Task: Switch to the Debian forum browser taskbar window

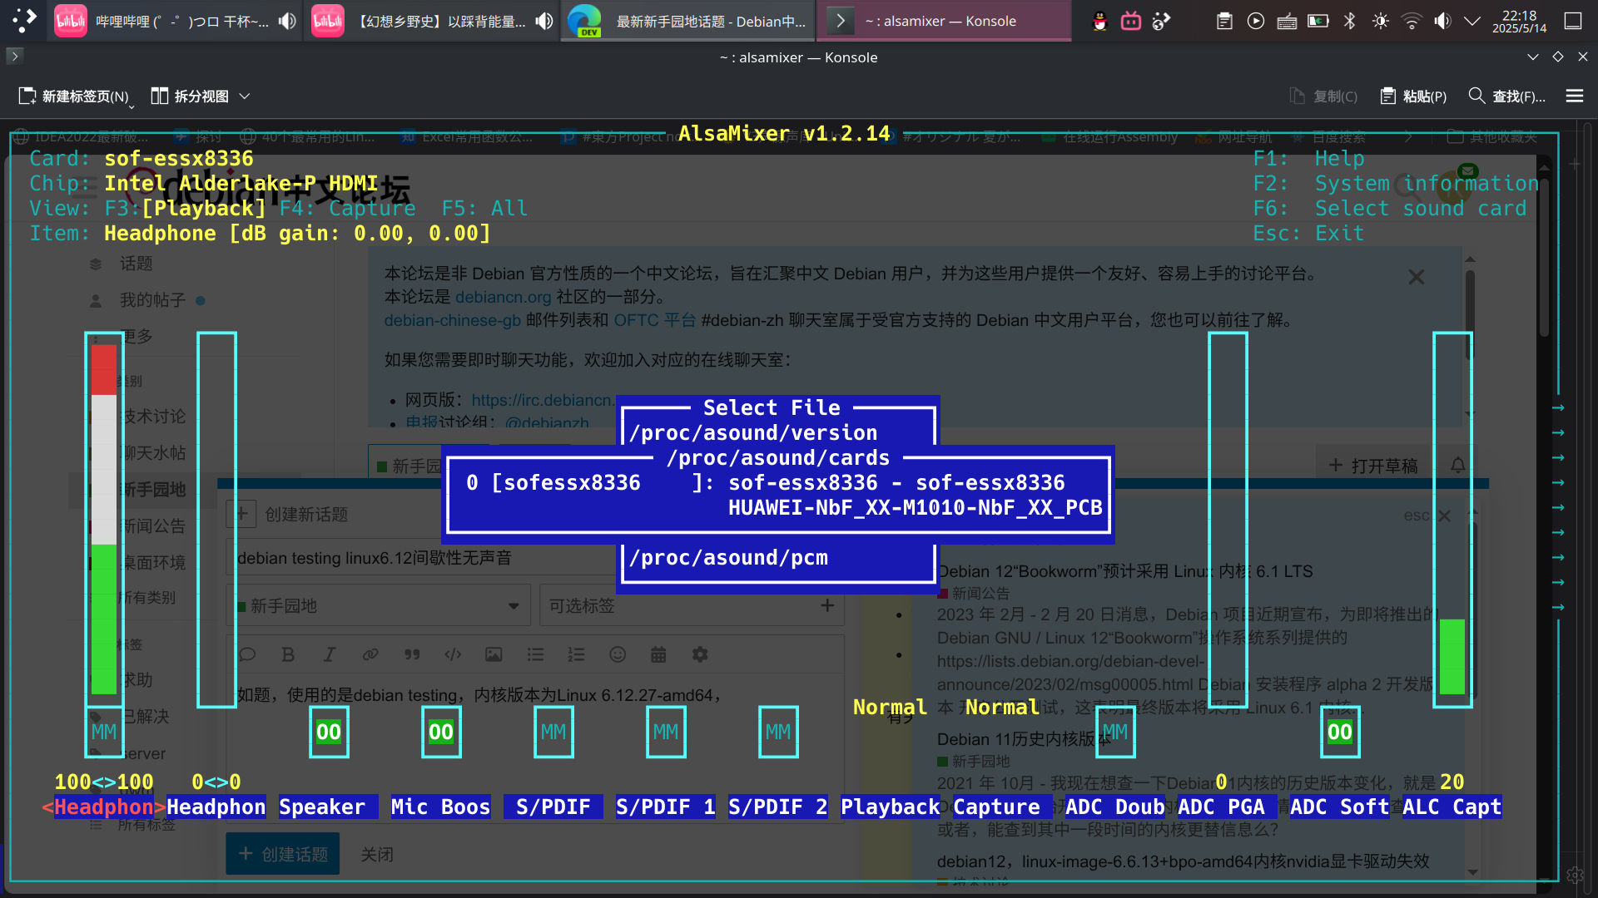Action: (x=687, y=21)
